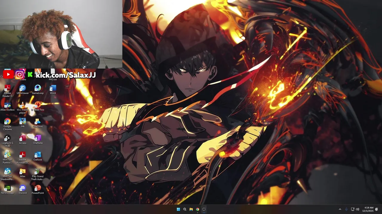Select the Play Grand Theft Auto shortcut
Viewport: 382px width, 214px height.
tap(38, 174)
